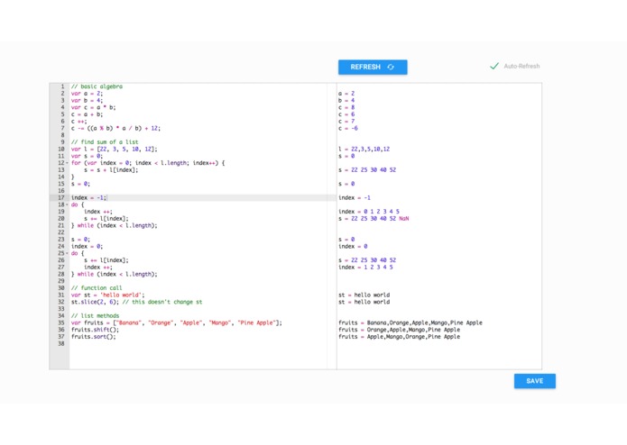
Task: Click the output 'c = -6'
Action: pos(348,129)
